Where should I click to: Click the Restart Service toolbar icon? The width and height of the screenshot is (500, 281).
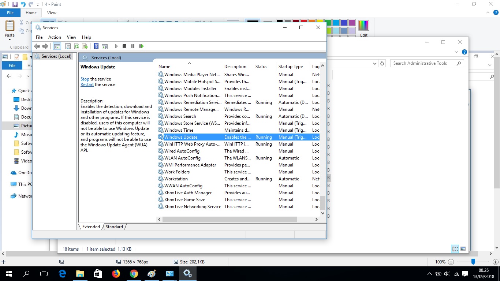(142, 46)
